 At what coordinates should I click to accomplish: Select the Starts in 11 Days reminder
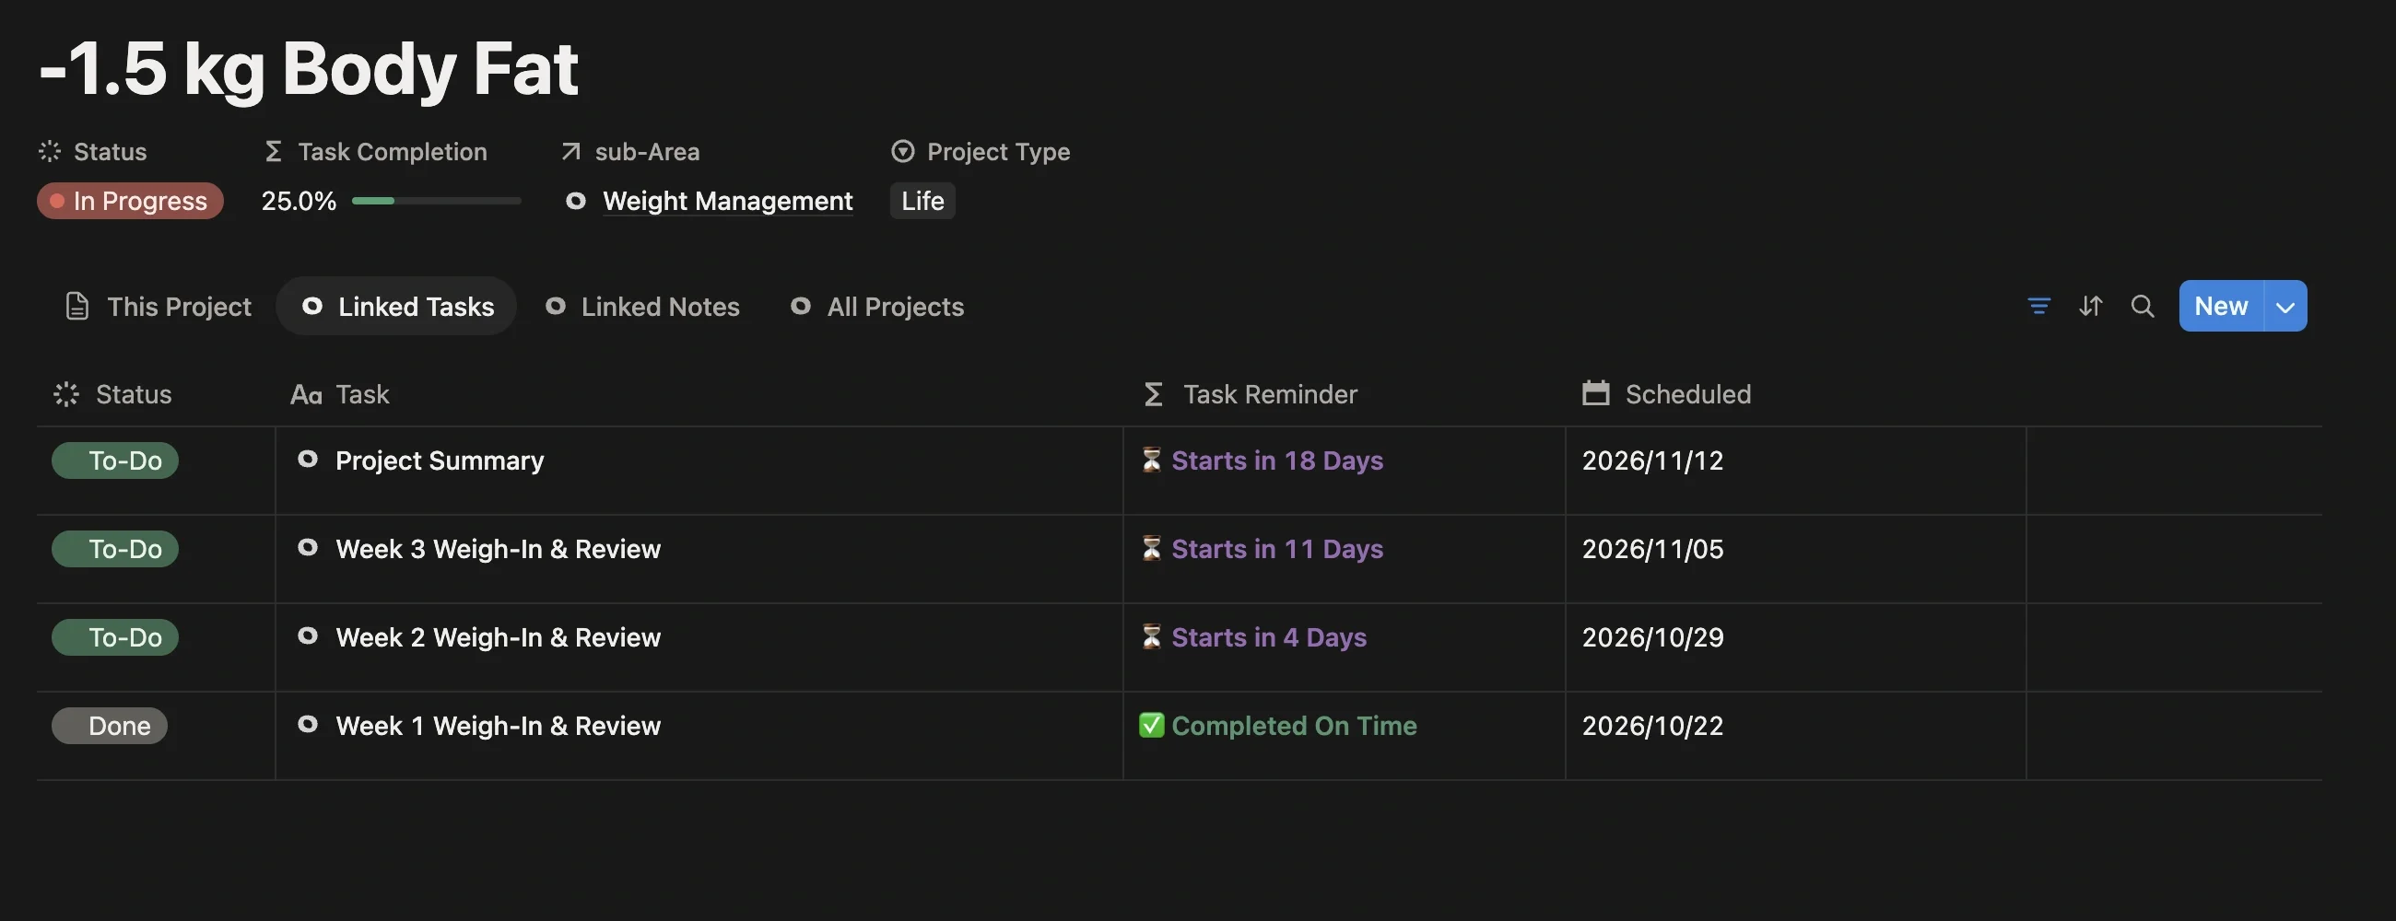[1263, 549]
